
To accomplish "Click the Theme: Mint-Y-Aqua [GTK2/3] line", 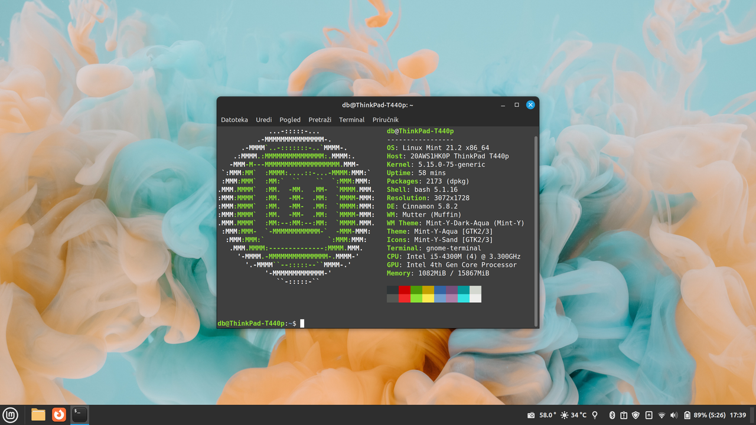I will 440,231.
